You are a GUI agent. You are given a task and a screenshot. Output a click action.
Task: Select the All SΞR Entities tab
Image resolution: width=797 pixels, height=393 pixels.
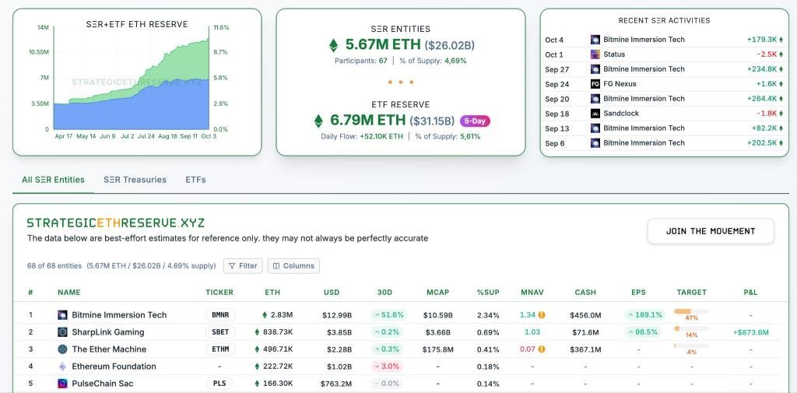(x=53, y=180)
